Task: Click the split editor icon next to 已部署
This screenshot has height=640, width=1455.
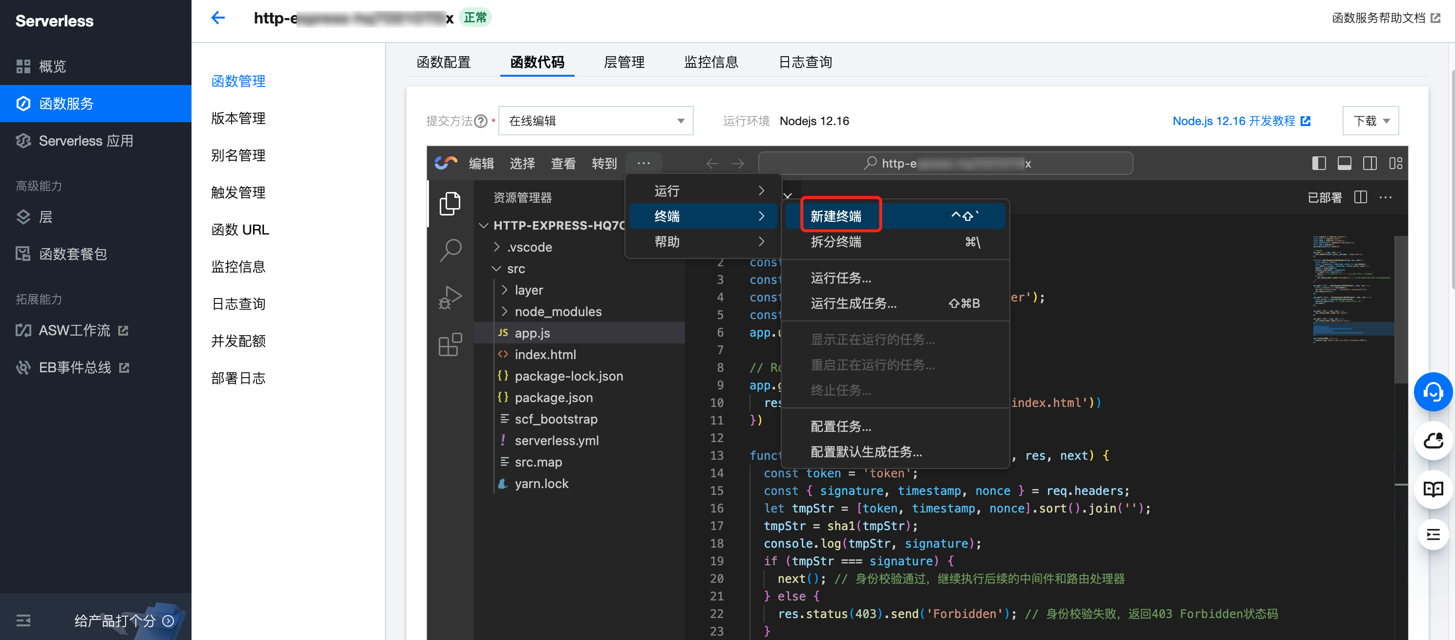Action: 1360,197
